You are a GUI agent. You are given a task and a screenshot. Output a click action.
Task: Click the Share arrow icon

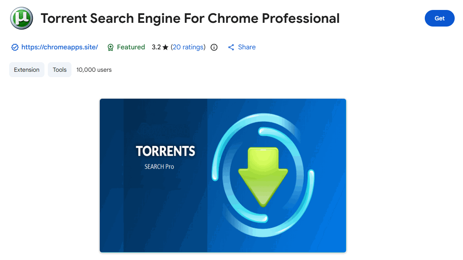[231, 47]
